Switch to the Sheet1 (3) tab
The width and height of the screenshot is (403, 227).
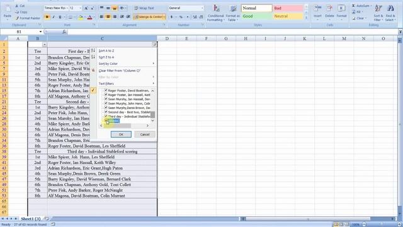point(31,219)
